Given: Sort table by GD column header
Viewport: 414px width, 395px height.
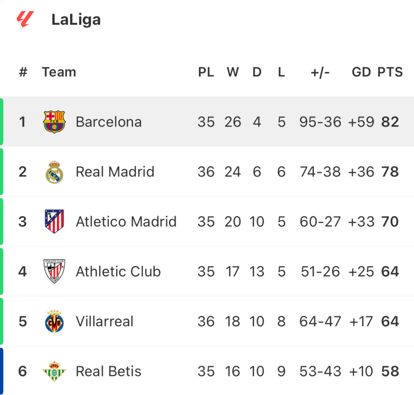Looking at the screenshot, I should tap(361, 72).
